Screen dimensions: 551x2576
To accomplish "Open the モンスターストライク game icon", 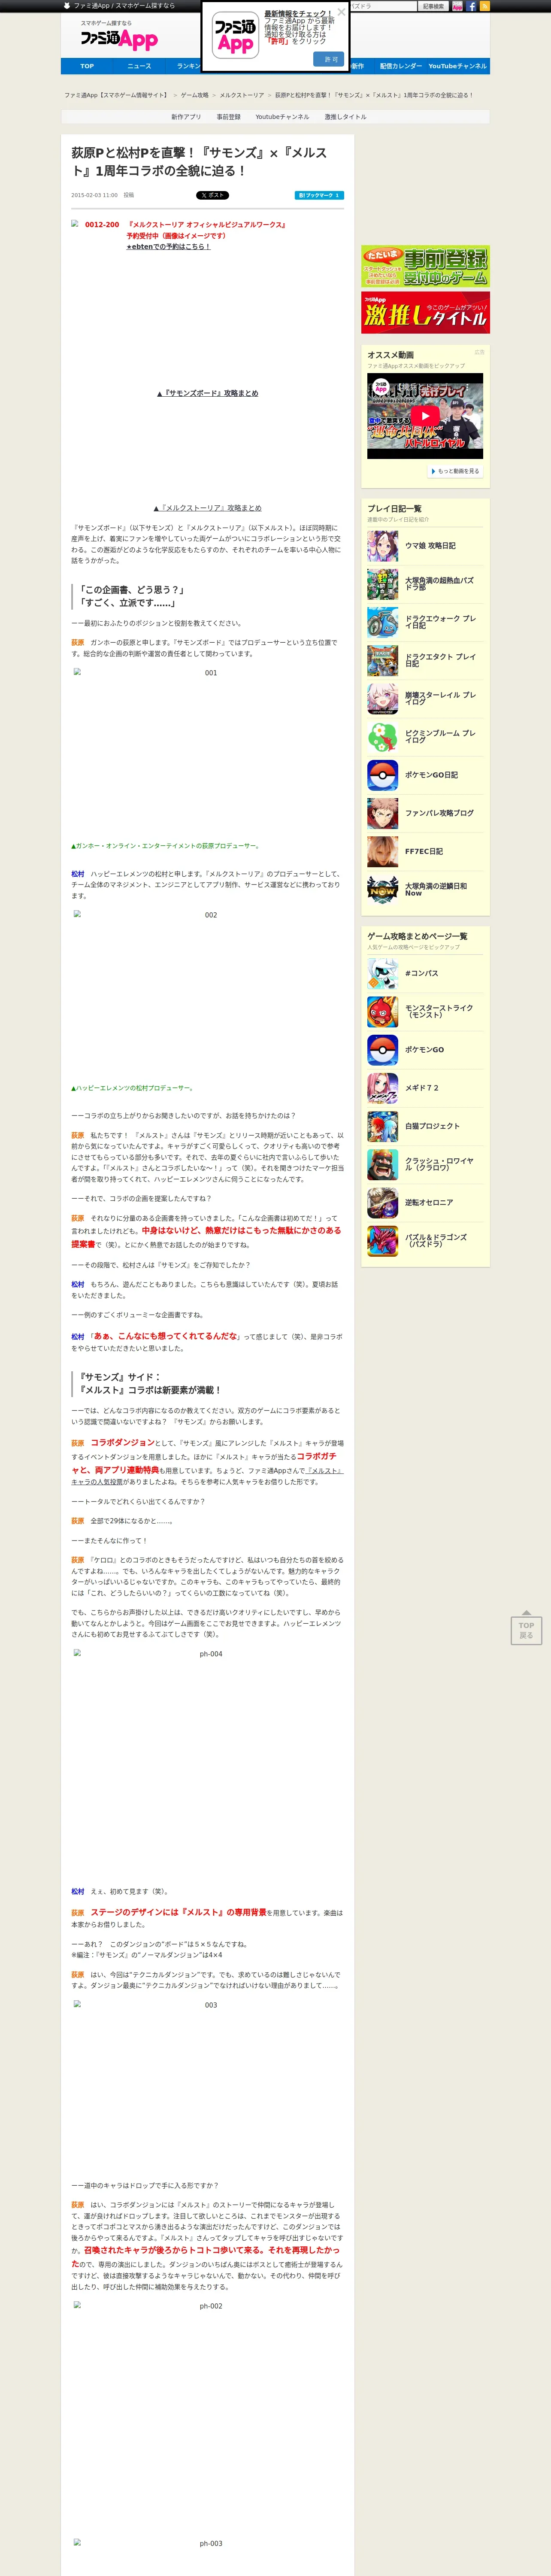I will (x=382, y=1011).
